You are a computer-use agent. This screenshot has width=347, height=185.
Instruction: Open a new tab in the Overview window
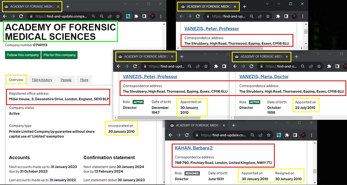[68, 6]
